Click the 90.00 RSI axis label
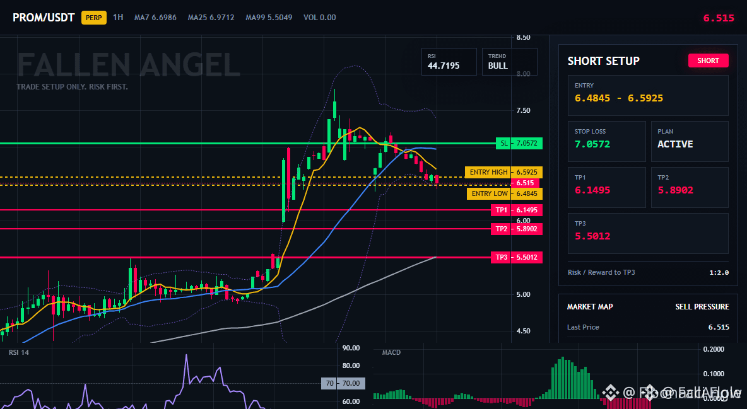 coord(351,348)
